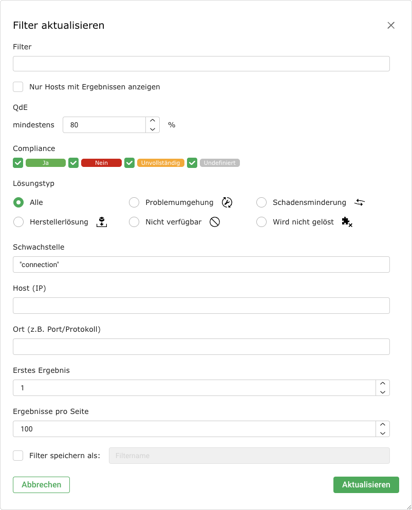Enable Nur Hosts mit Ergebnissen anzeigen
412x510 pixels.
(18, 87)
